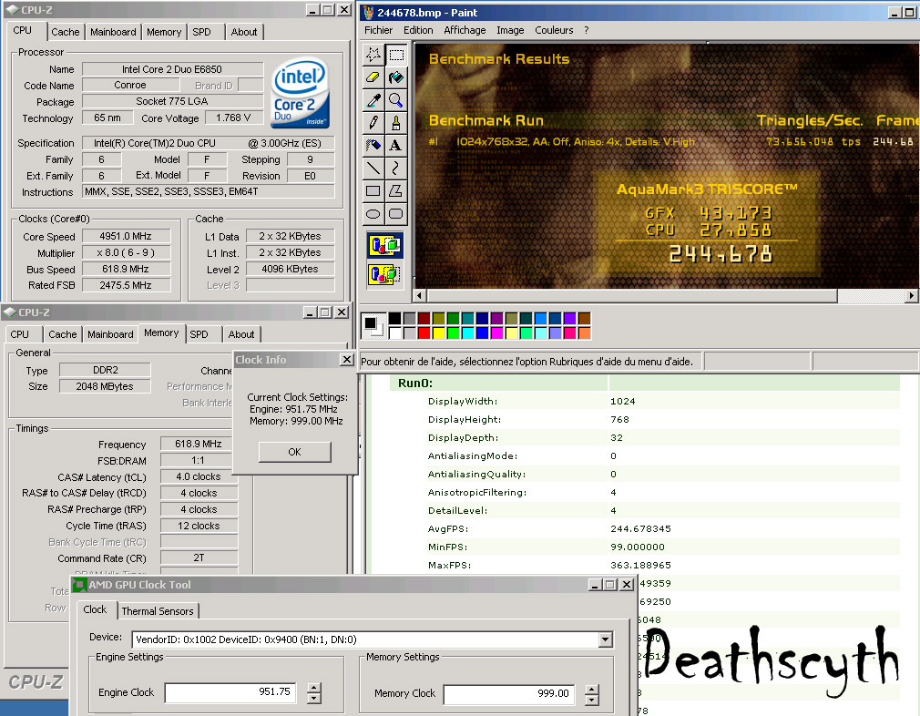Open the Couleurs menu in Paint

pyautogui.click(x=554, y=30)
